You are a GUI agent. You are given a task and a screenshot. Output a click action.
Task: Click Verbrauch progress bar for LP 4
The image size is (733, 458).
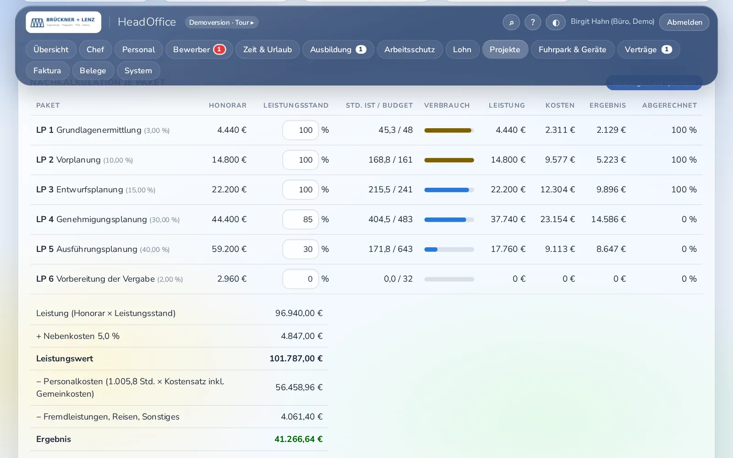(x=449, y=220)
